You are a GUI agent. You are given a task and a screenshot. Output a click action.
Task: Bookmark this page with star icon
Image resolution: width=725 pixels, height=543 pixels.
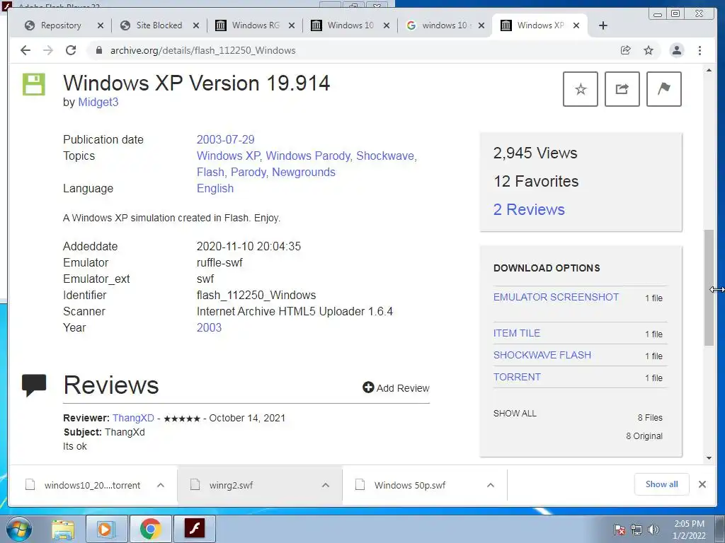coord(649,50)
